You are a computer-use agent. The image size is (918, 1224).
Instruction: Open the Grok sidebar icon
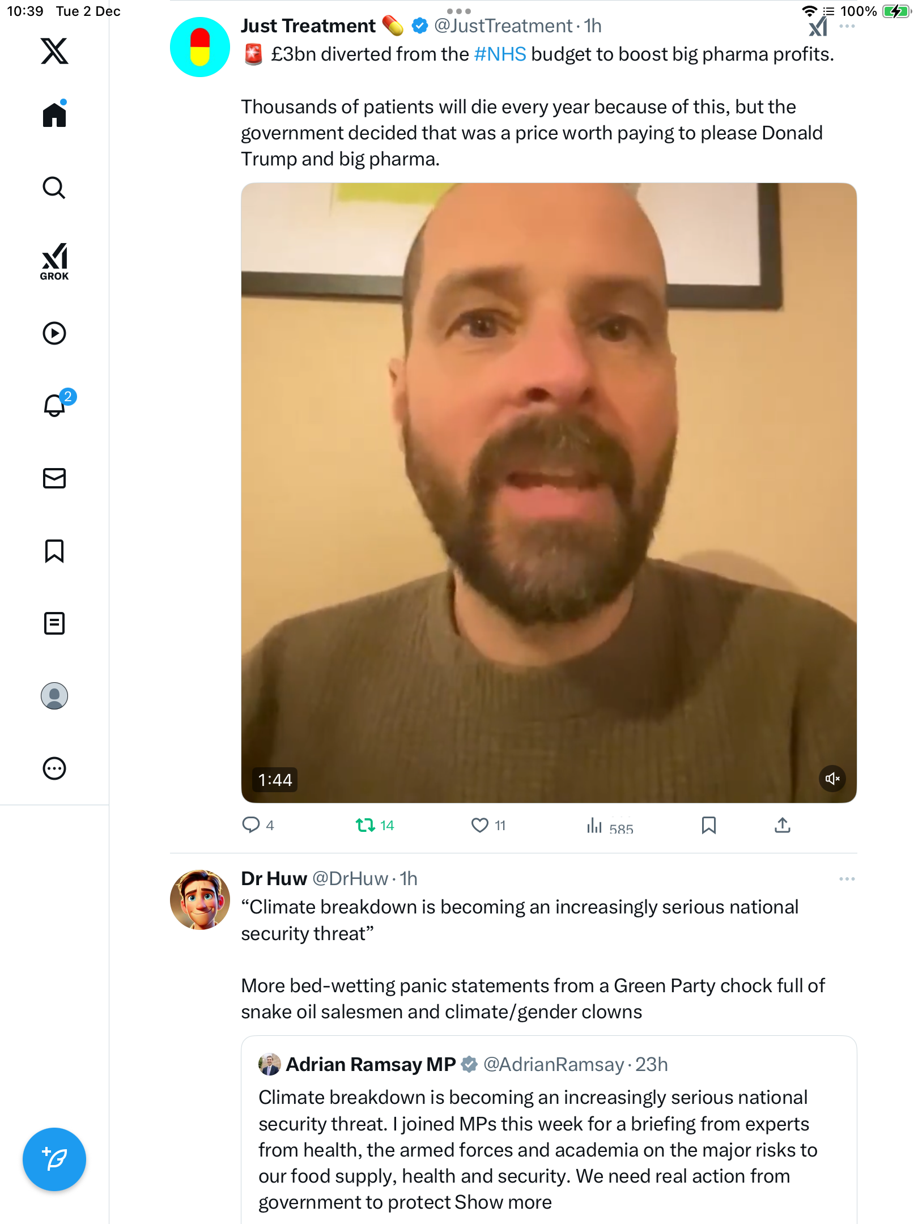tap(54, 262)
